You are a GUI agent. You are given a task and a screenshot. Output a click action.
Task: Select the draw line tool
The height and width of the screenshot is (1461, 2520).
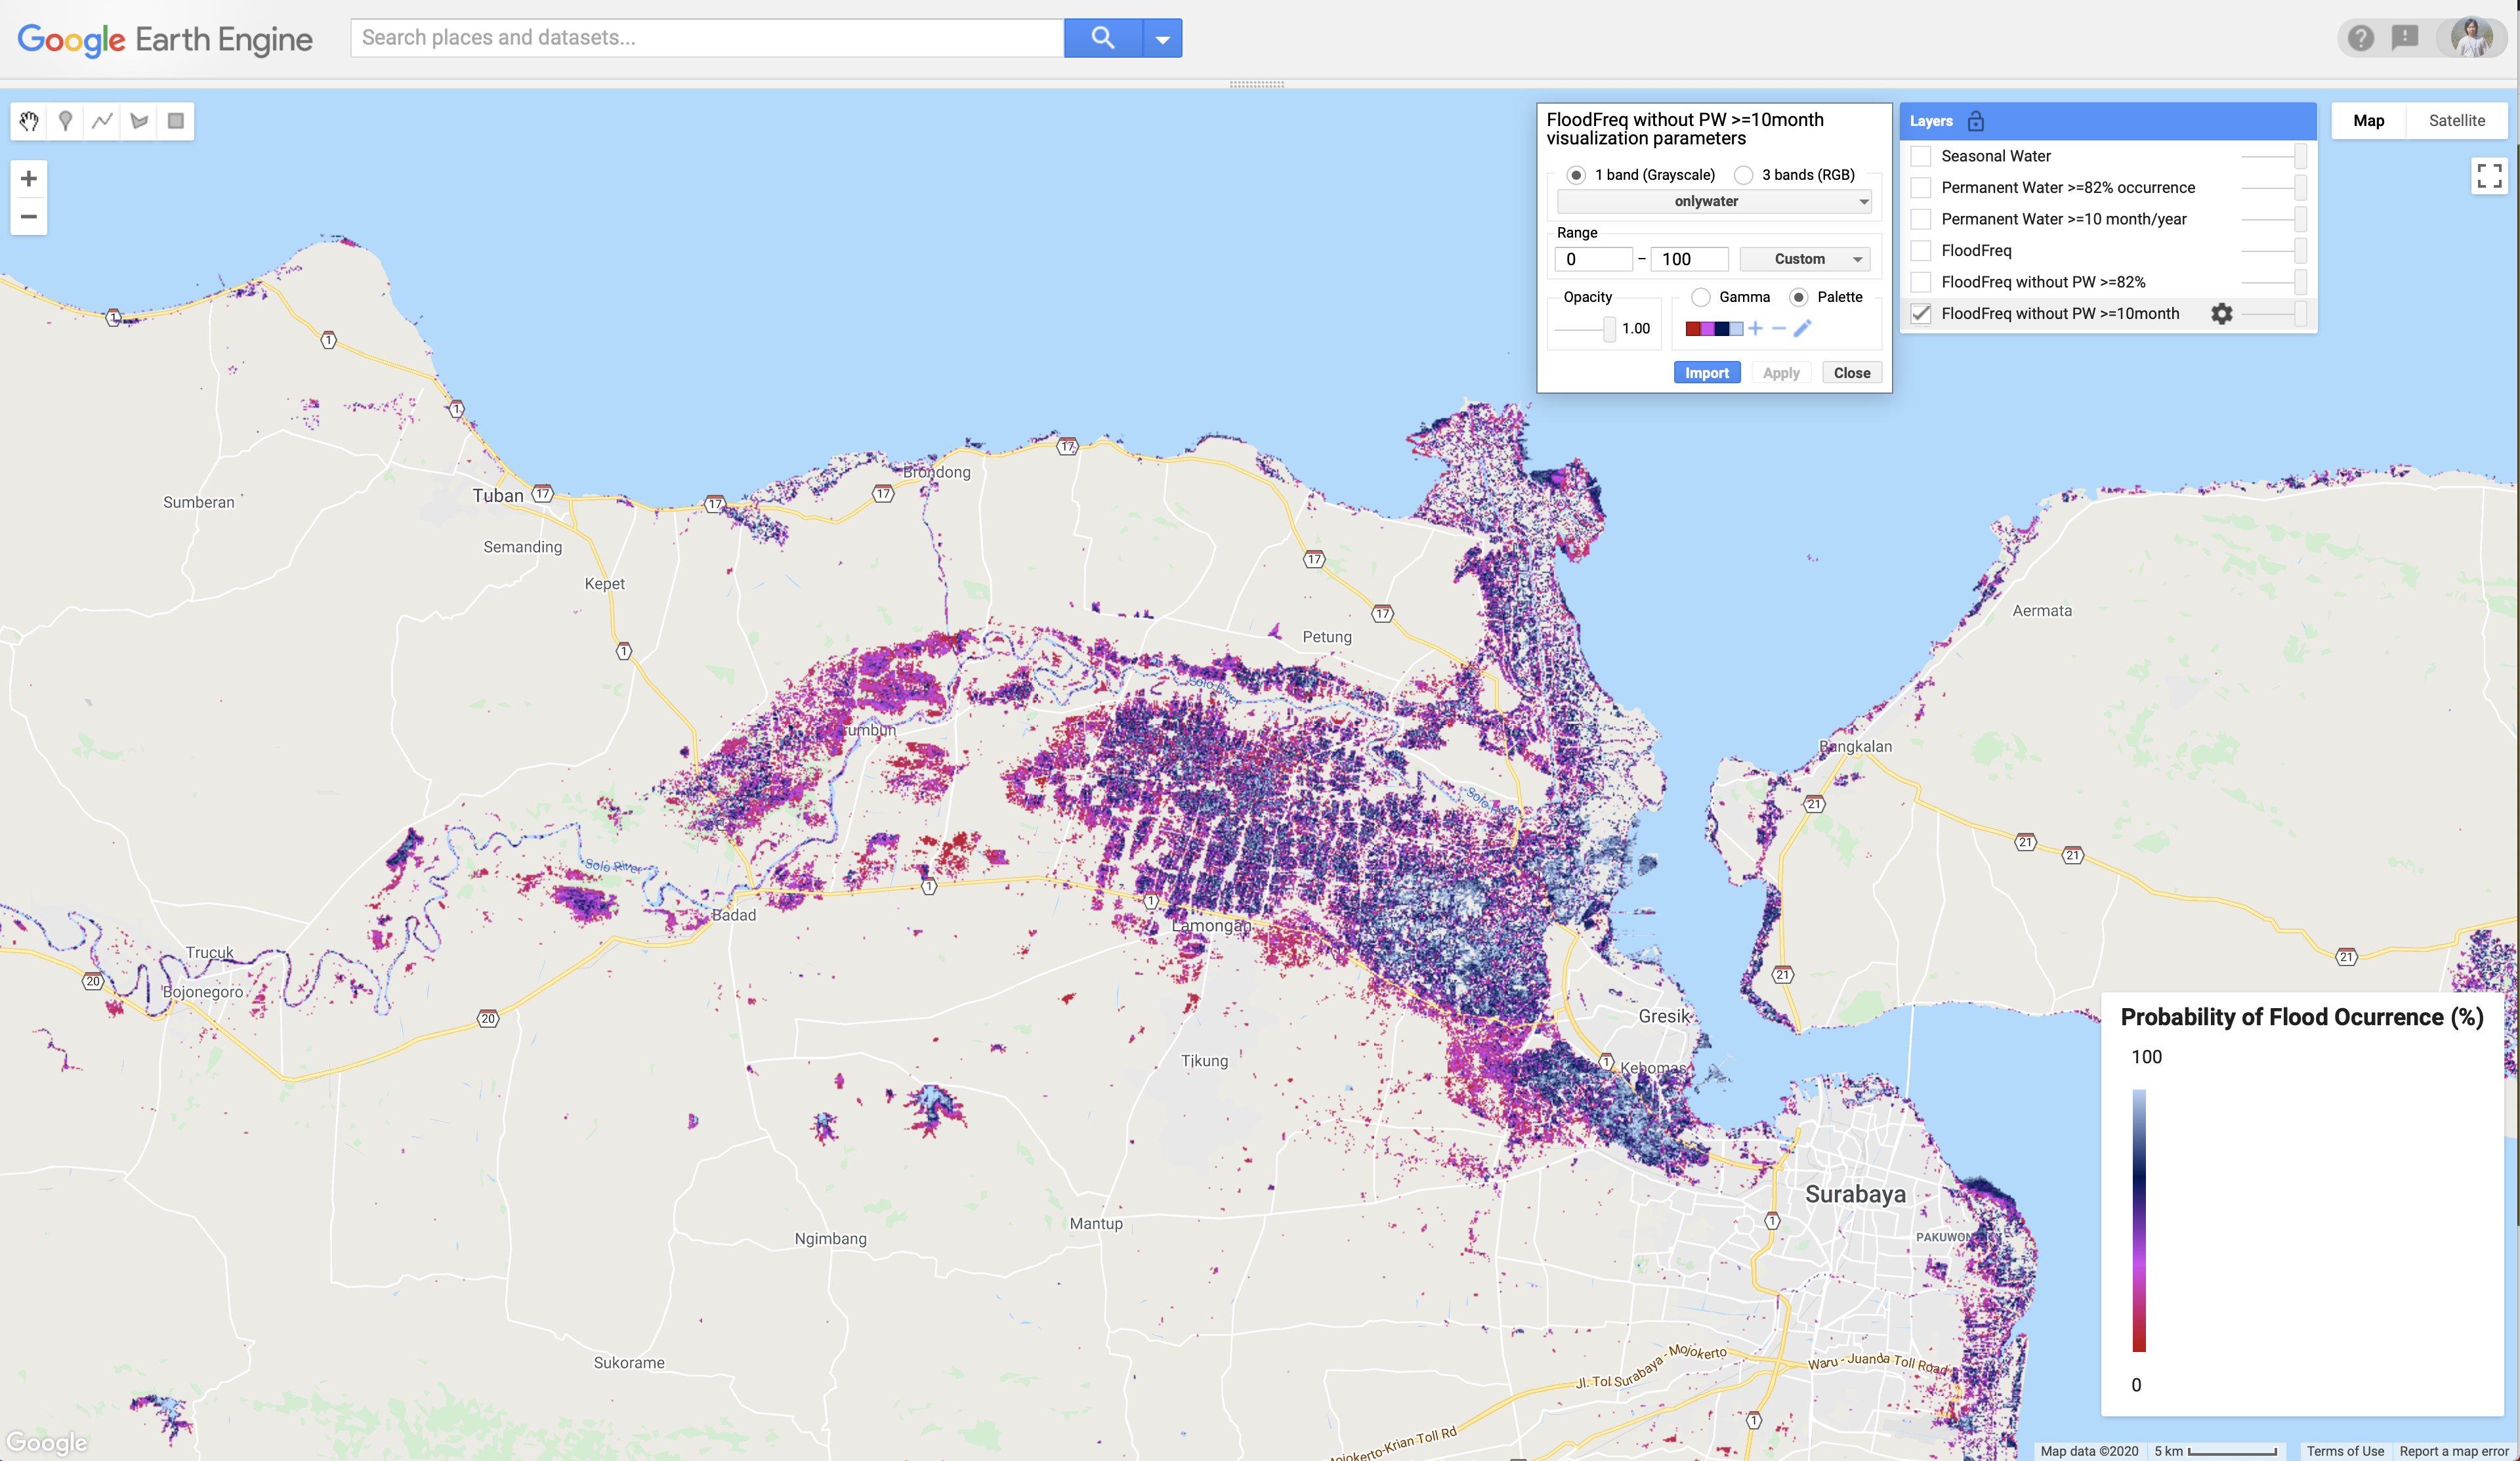coord(102,121)
